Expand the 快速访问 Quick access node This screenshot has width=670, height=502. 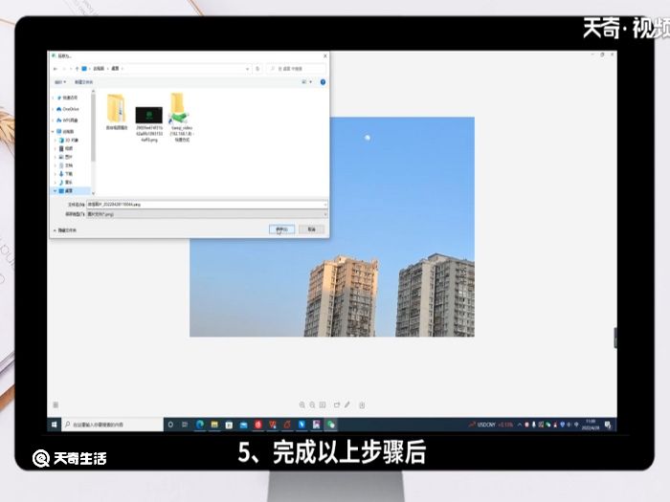pos(54,98)
